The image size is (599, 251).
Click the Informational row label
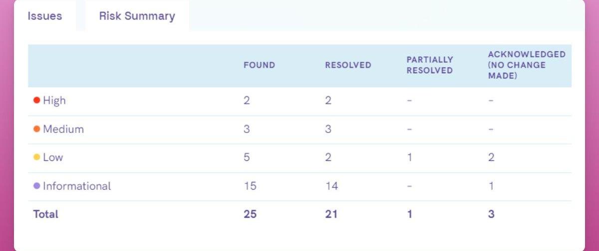pyautogui.click(x=77, y=186)
